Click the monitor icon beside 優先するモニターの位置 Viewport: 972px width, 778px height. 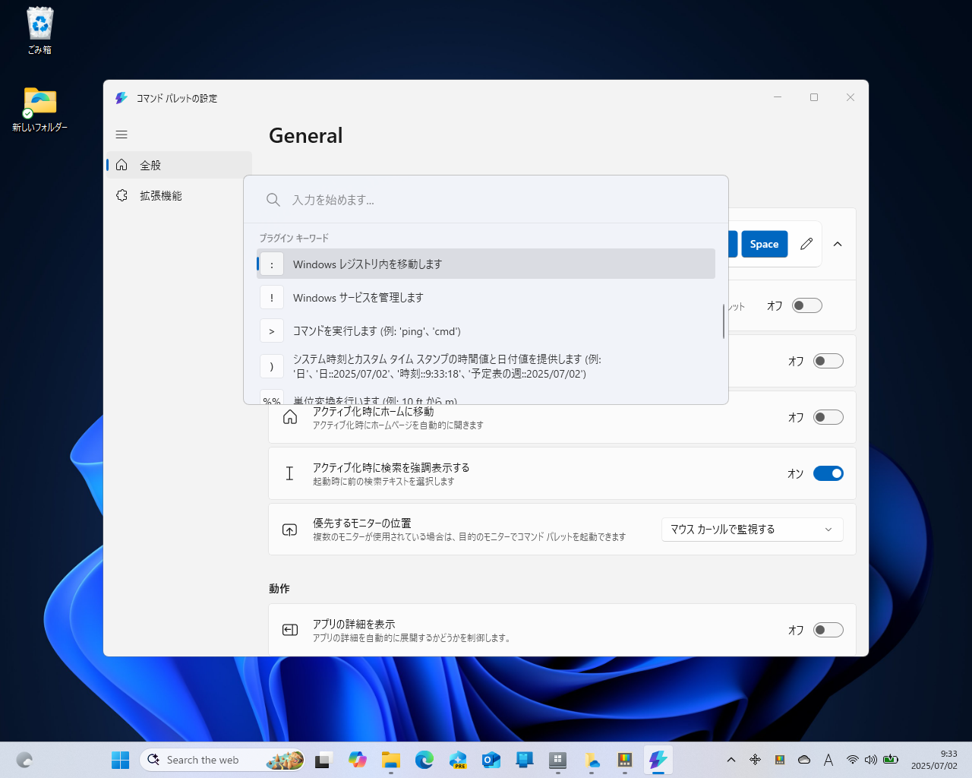pos(290,530)
